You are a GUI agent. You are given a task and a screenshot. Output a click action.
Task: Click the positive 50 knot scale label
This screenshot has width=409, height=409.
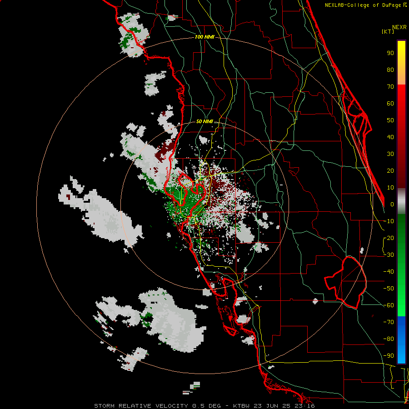tap(390, 120)
